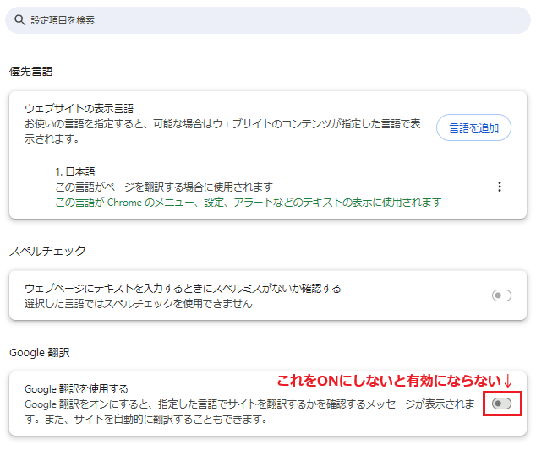This screenshot has height=450, width=536.
Task: Click the ウェブサイトの表示言語 title
Action: [x=79, y=109]
